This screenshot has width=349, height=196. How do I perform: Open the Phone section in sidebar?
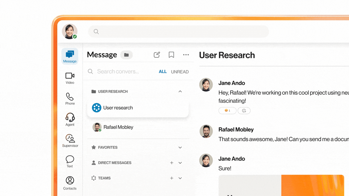point(70,98)
